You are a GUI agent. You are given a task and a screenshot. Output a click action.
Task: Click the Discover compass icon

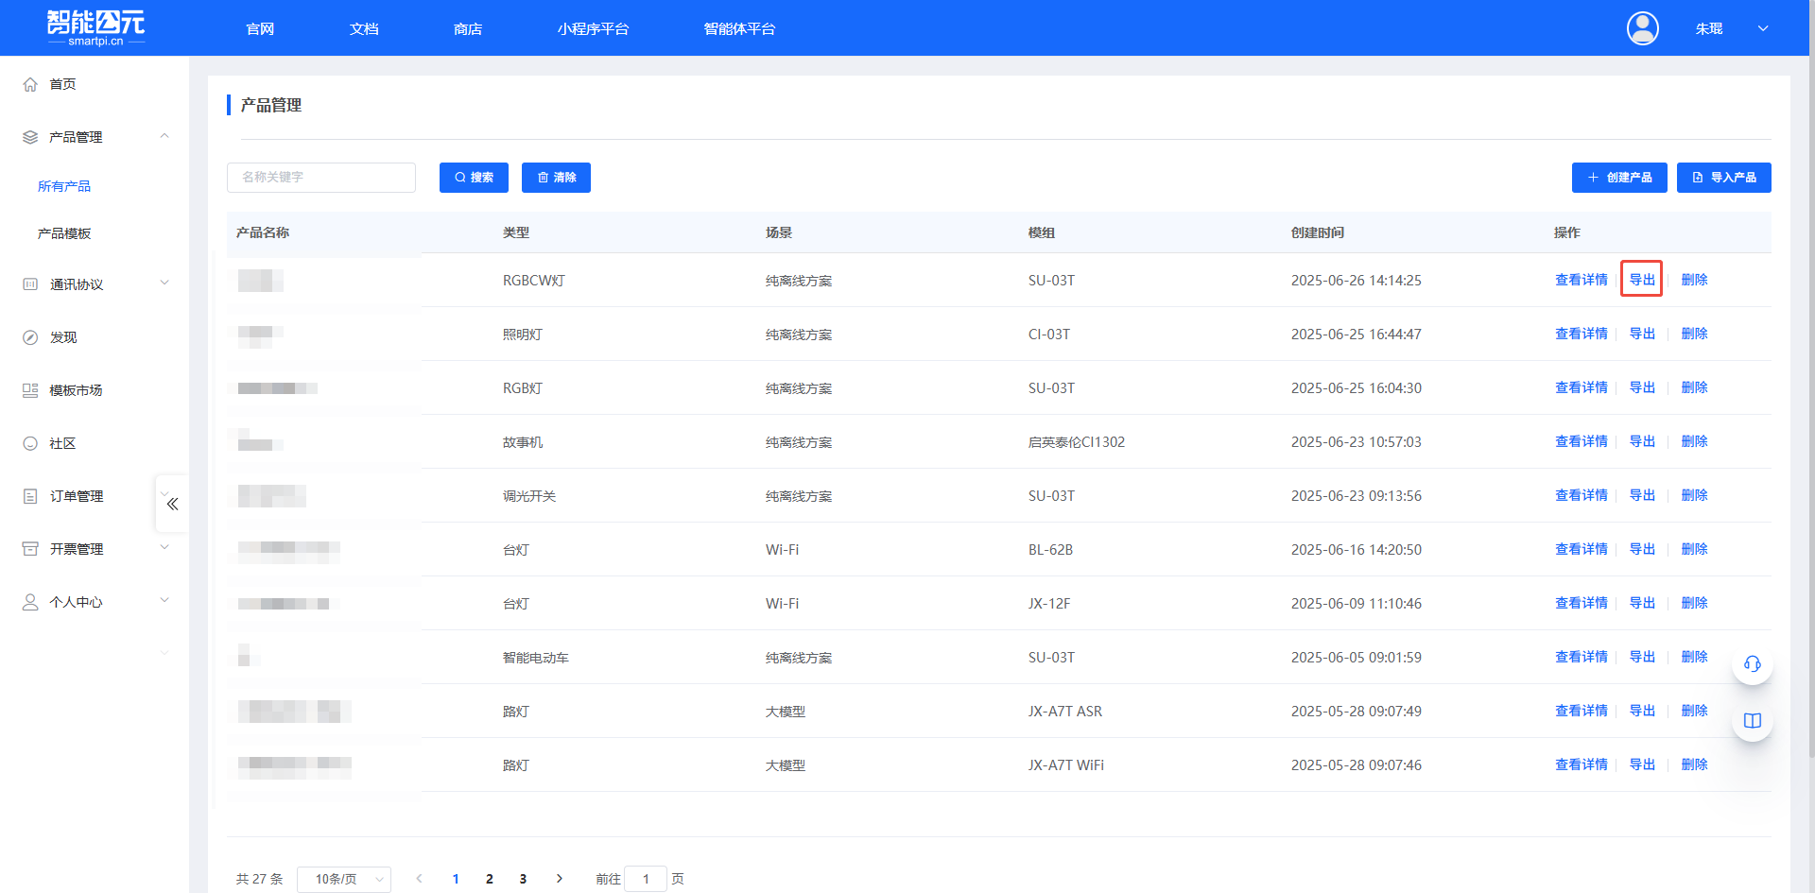(30, 337)
